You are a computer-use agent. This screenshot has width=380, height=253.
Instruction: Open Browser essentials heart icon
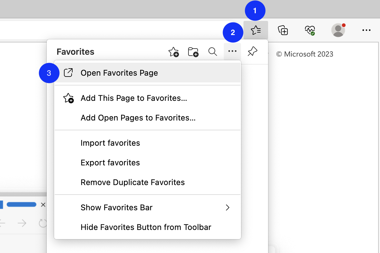click(310, 30)
